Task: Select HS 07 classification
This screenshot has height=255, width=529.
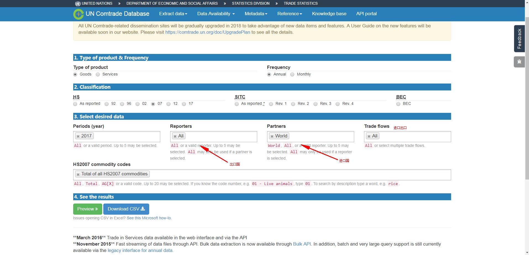Action: tap(153, 104)
